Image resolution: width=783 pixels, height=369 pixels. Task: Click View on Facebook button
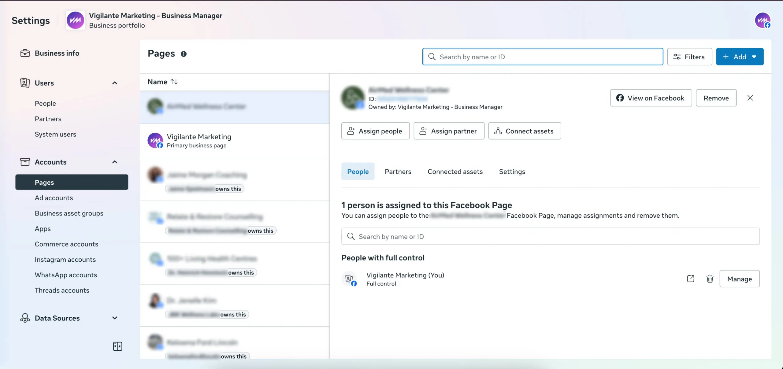point(651,98)
